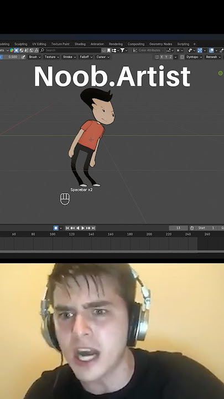
Task: Open the Falloff dropdown menu
Action: pos(86,57)
